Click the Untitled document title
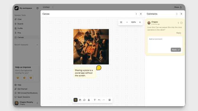 pos(46,7)
